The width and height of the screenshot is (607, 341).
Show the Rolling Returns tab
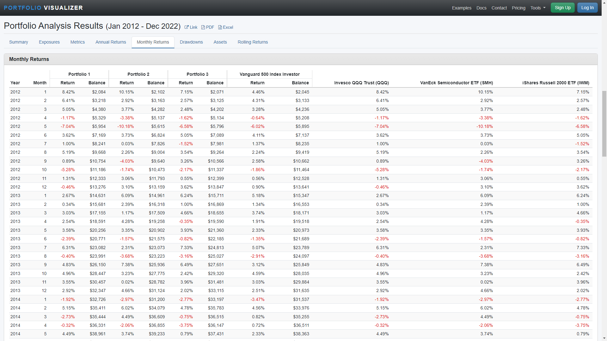point(253,42)
